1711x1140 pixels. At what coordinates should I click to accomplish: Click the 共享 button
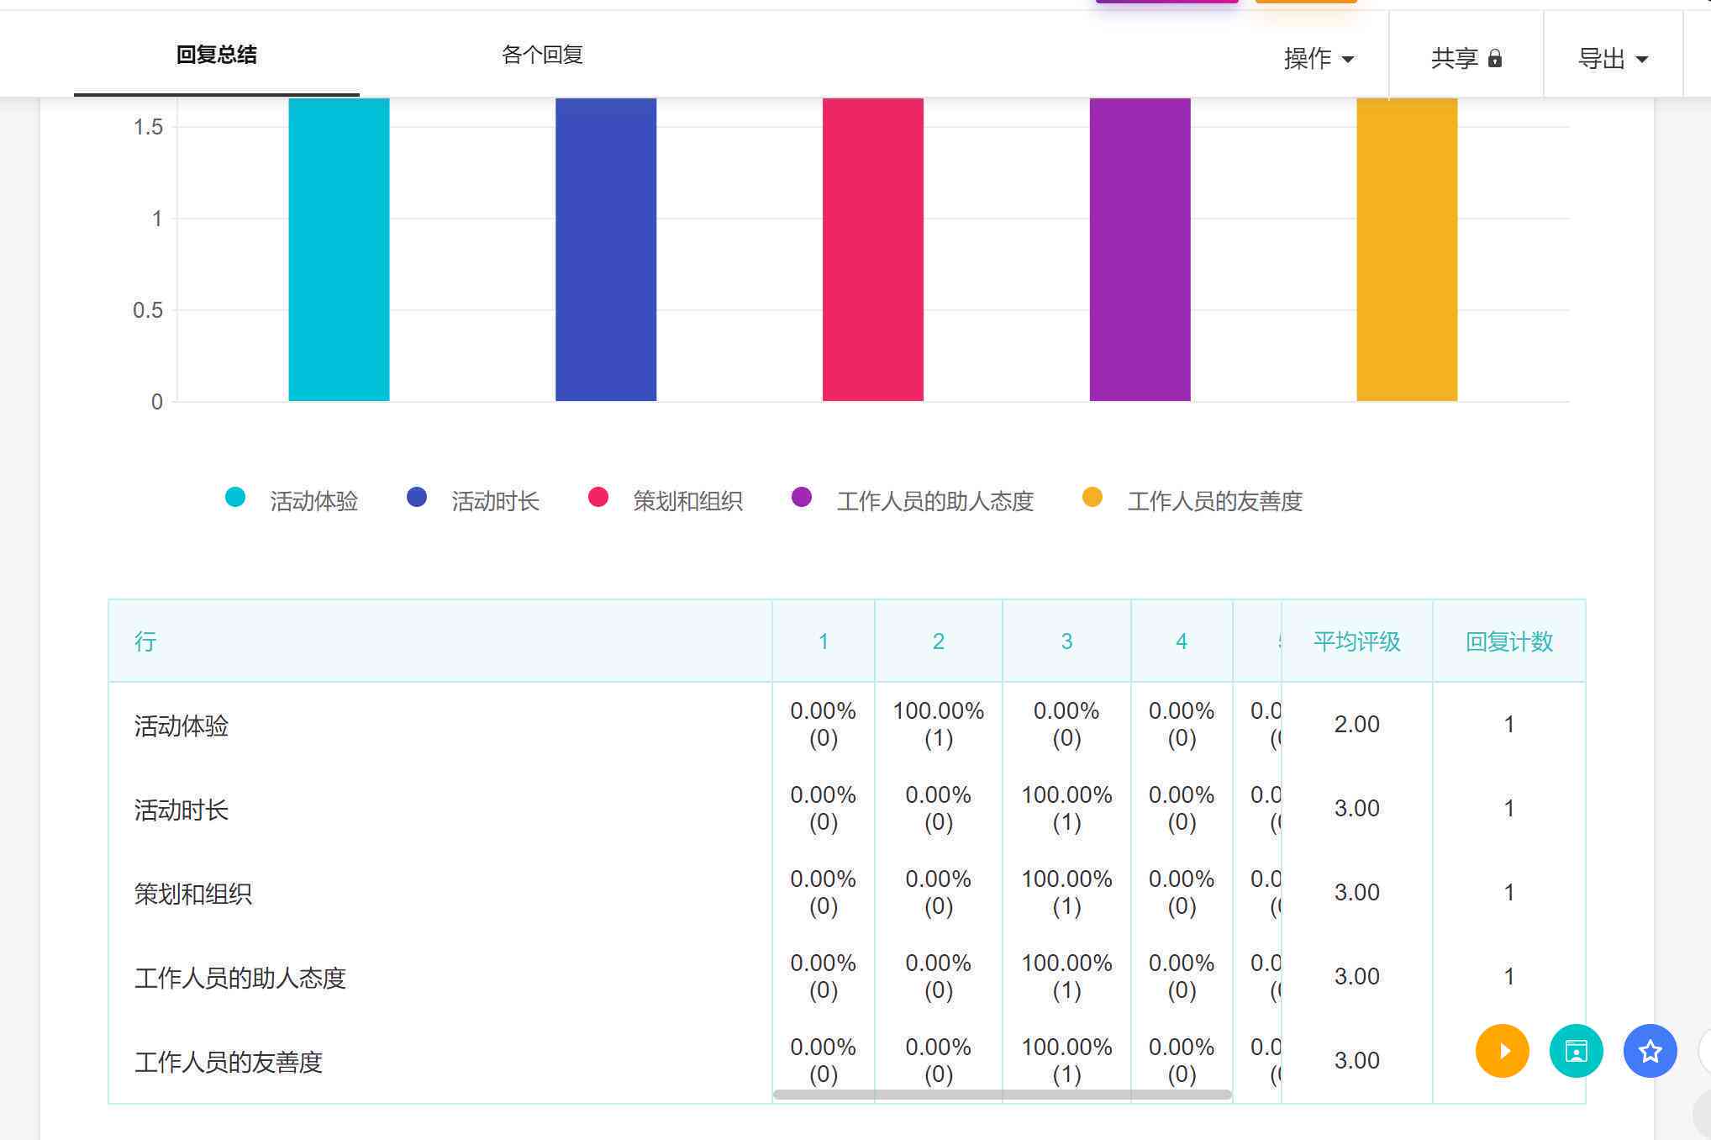click(x=1466, y=58)
